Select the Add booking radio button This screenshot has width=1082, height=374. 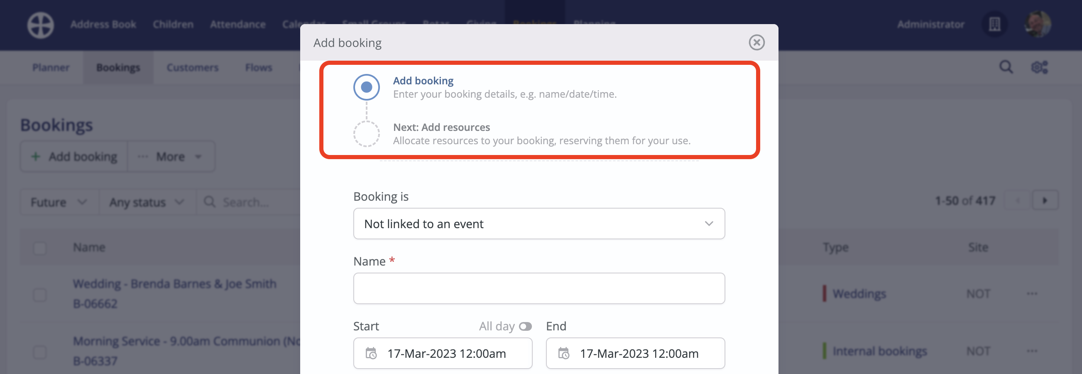tap(366, 87)
